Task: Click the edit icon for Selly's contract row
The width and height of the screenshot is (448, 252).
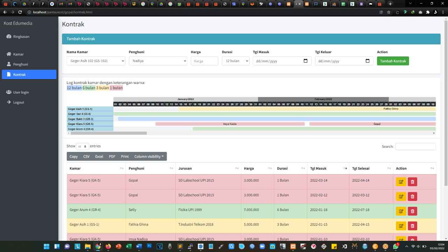Action: tap(401, 211)
